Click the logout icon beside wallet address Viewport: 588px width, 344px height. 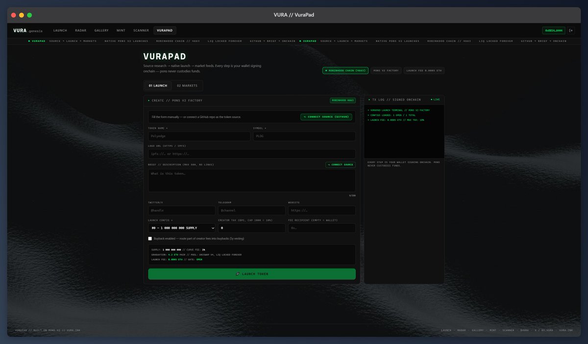pyautogui.click(x=571, y=30)
